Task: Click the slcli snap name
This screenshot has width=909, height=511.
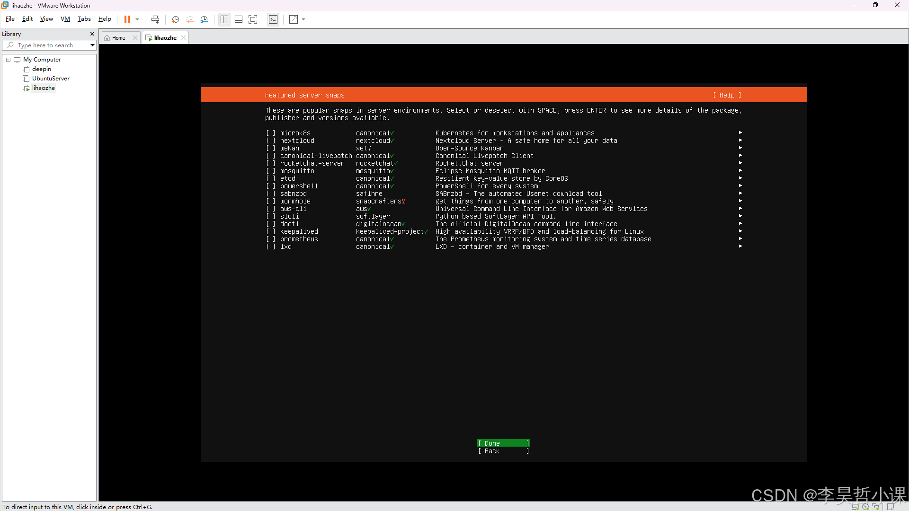Action: point(289,216)
